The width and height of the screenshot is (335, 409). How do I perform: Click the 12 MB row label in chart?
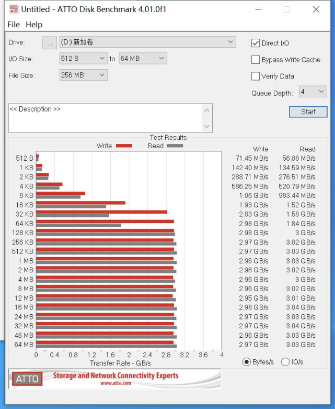(24, 298)
